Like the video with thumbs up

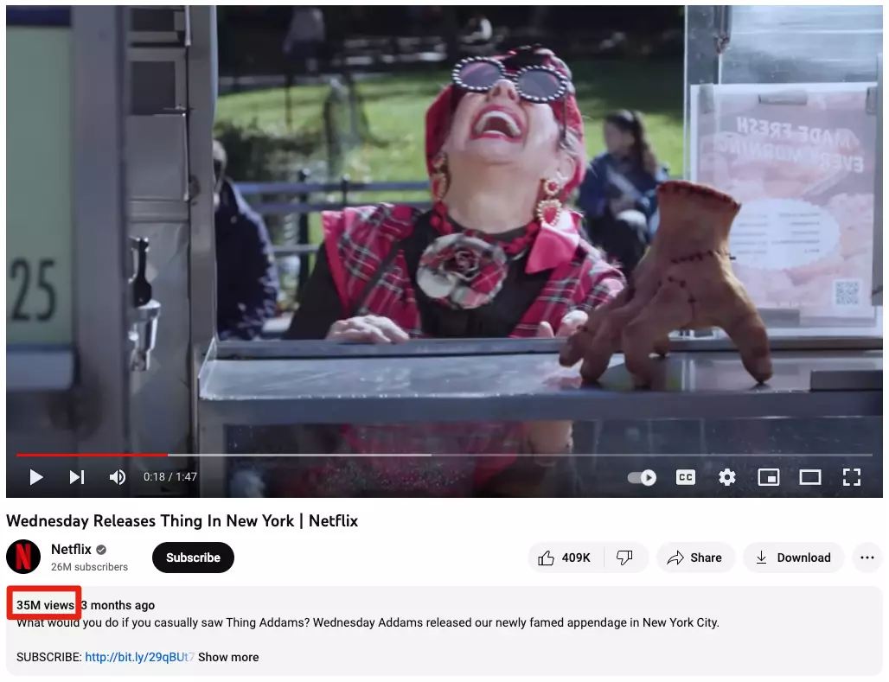[565, 558]
